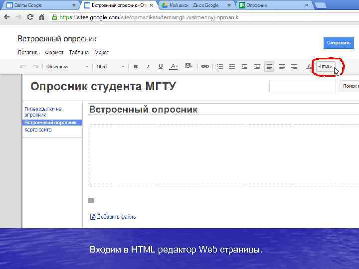Open the Обычный paragraph style dropdown
Image resolution: width=359 pixels, height=269 pixels.
[x=67, y=67]
